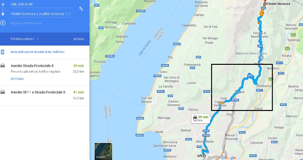Image resolution: width=303 pixels, height=160 pixels.
Task: Select the car icon for Strada Provinciale 8 route
Action: (3, 66)
